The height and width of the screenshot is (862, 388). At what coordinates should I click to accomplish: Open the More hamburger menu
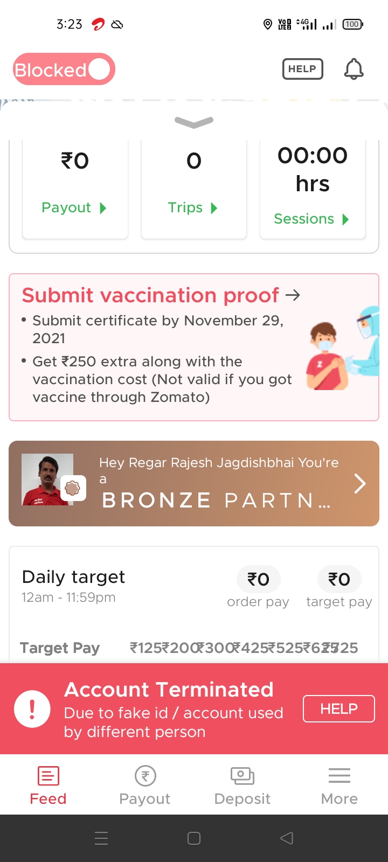point(339,776)
